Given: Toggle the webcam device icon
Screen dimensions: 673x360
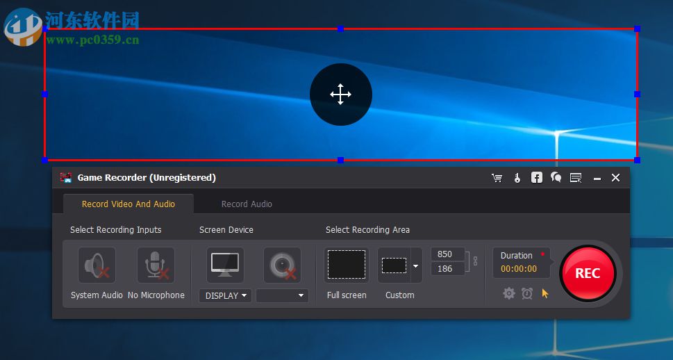Looking at the screenshot, I should [282, 265].
